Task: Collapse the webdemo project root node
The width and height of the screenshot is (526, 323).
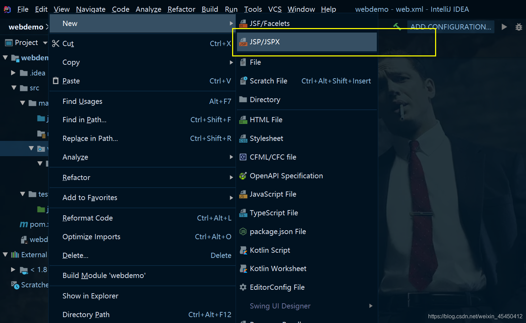Action: [5, 57]
